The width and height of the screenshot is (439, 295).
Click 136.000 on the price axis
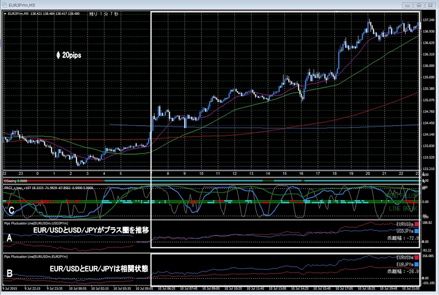tap(429, 66)
